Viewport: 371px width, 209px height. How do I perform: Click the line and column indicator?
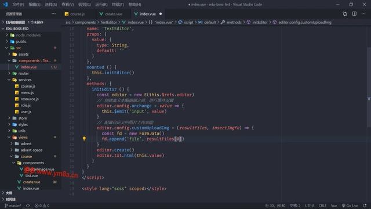[x=275, y=206]
